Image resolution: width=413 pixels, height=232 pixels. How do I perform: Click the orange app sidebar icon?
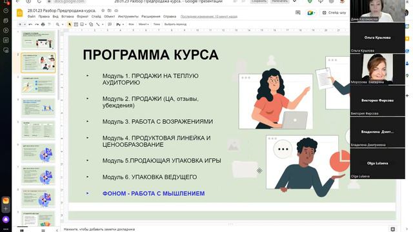[6, 200]
